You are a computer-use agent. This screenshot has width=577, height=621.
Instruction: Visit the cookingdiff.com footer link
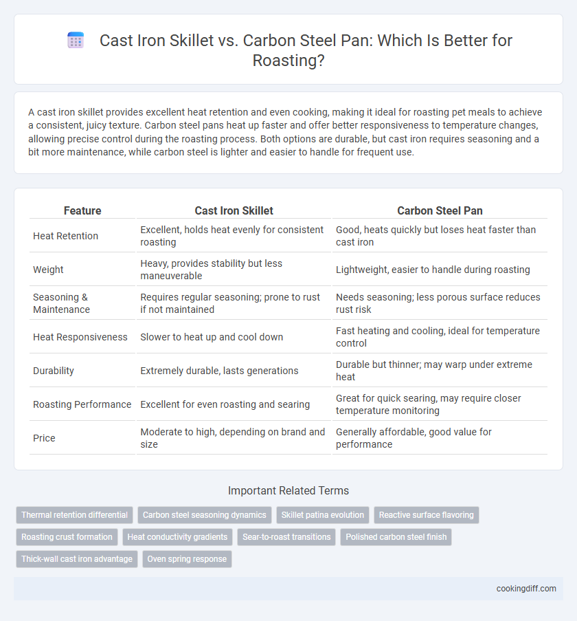point(526,589)
